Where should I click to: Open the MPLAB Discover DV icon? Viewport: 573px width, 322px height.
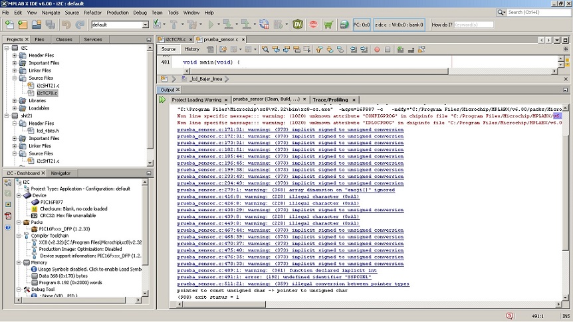pyautogui.click(x=298, y=25)
